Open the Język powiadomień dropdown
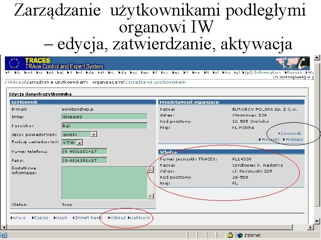Image resolution: width=321 pixels, height=240 pixels. [x=94, y=135]
